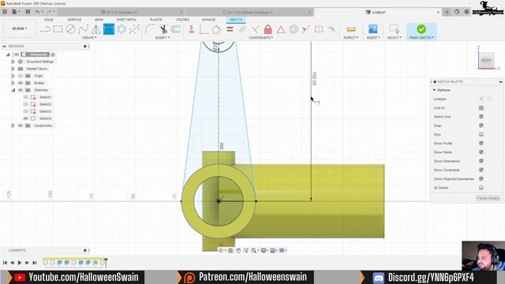Image resolution: width=505 pixels, height=284 pixels.
Task: Switch to the Utilities tab
Action: coord(182,20)
